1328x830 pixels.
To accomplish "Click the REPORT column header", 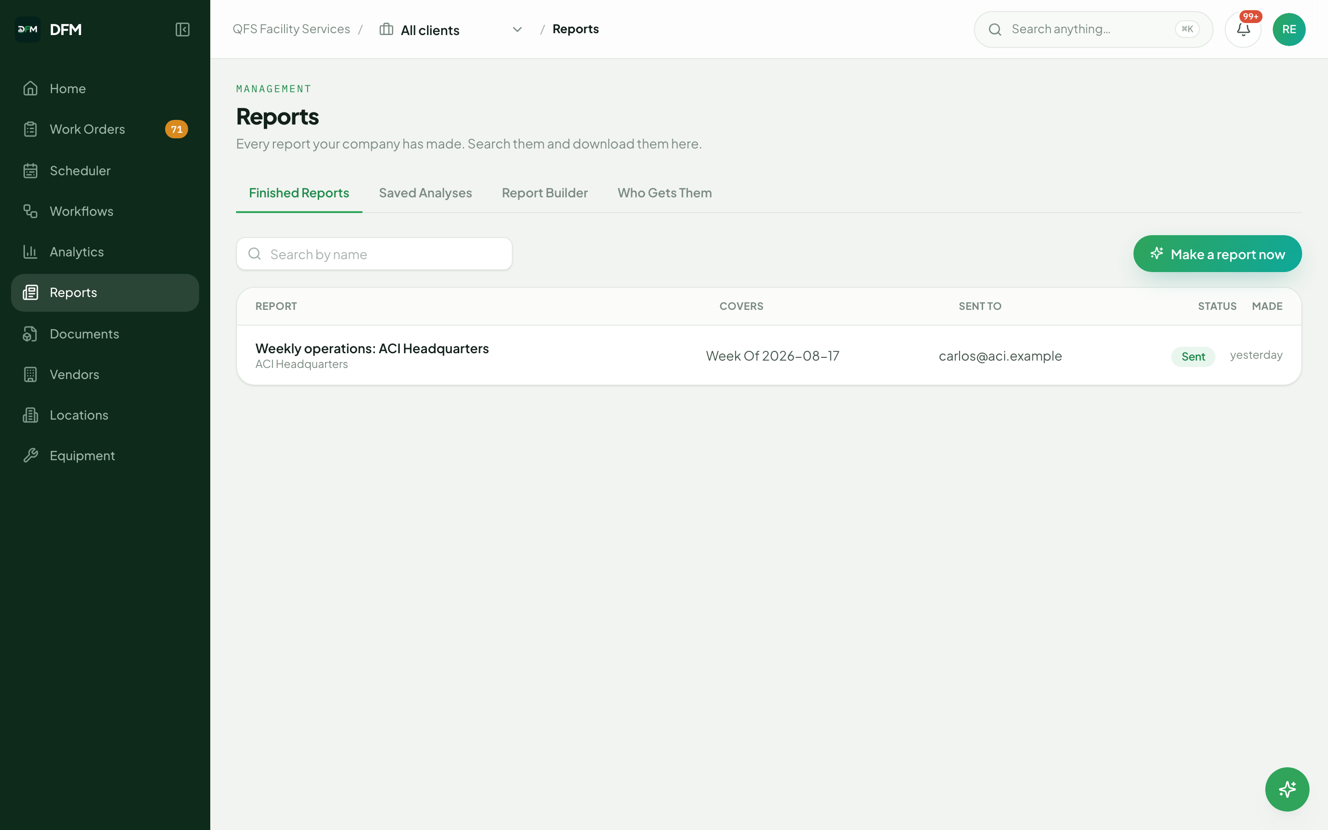I will [x=276, y=306].
